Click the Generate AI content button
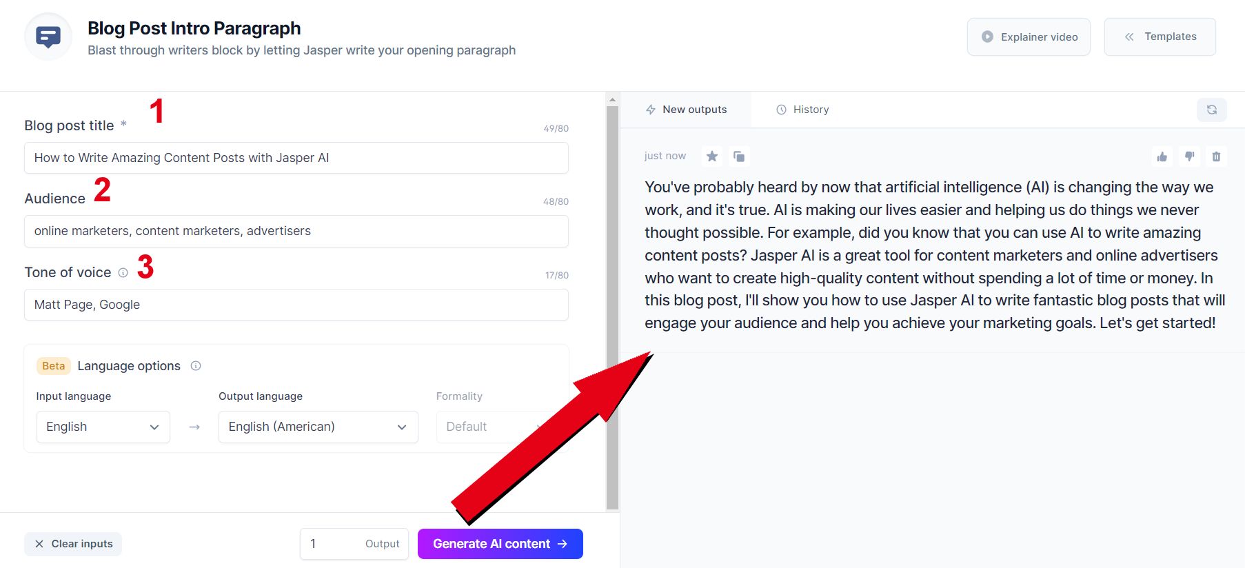The width and height of the screenshot is (1245, 568). point(500,544)
